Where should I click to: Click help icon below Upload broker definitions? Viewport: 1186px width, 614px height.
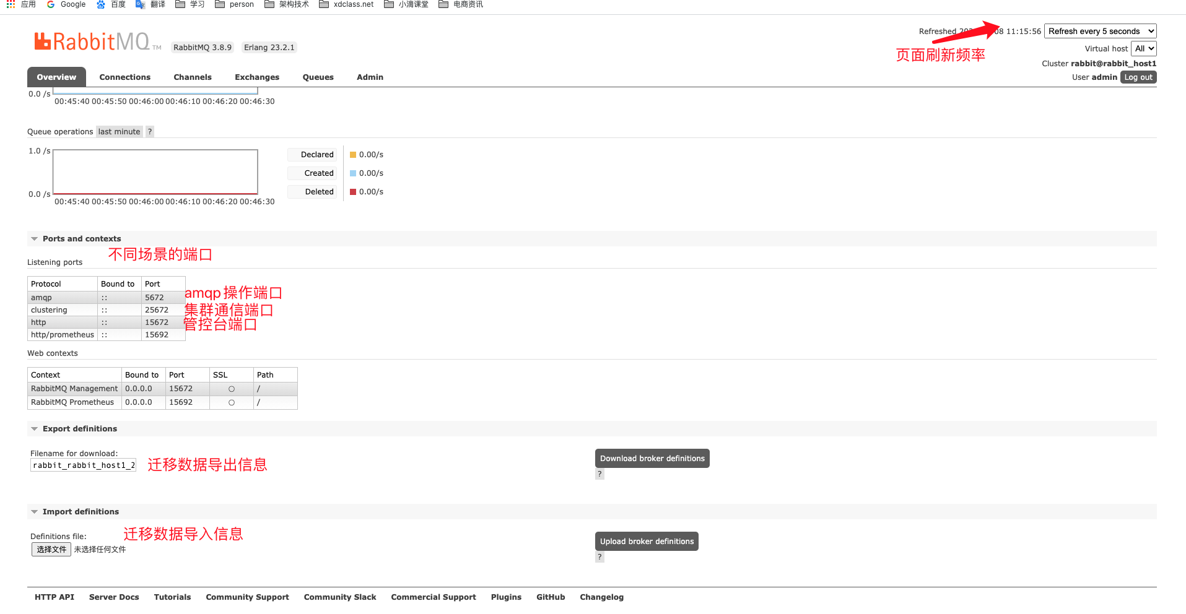tap(600, 557)
